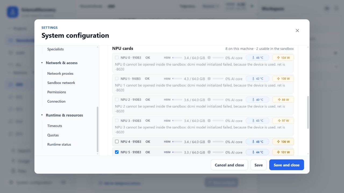
Task: Click the thermometer icon next to 43 °C
Action: coord(253,121)
